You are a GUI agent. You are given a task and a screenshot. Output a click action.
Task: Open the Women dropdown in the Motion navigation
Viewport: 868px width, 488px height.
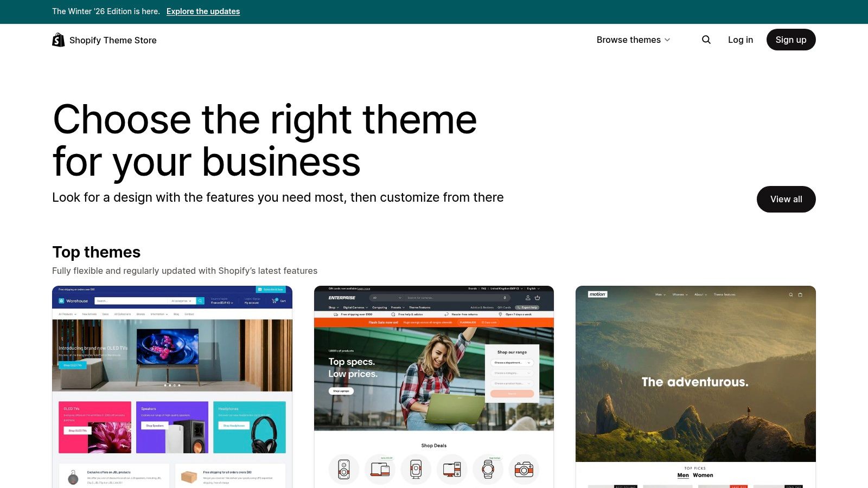click(678, 294)
